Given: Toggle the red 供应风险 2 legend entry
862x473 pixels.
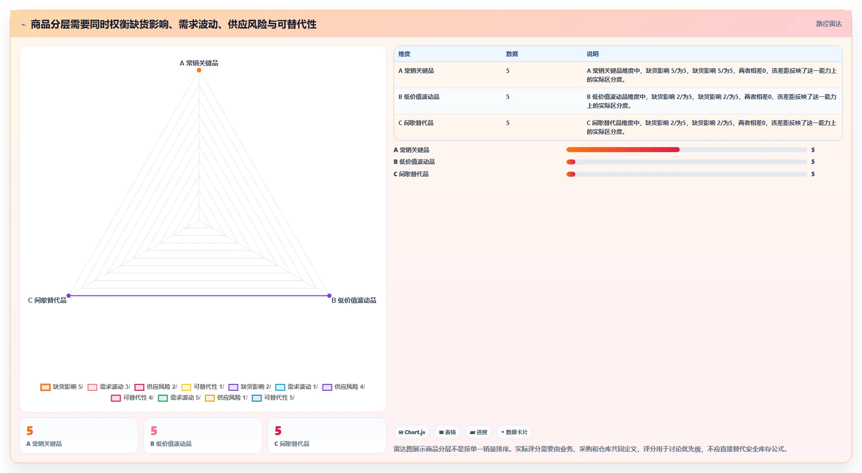Looking at the screenshot, I should [156, 387].
